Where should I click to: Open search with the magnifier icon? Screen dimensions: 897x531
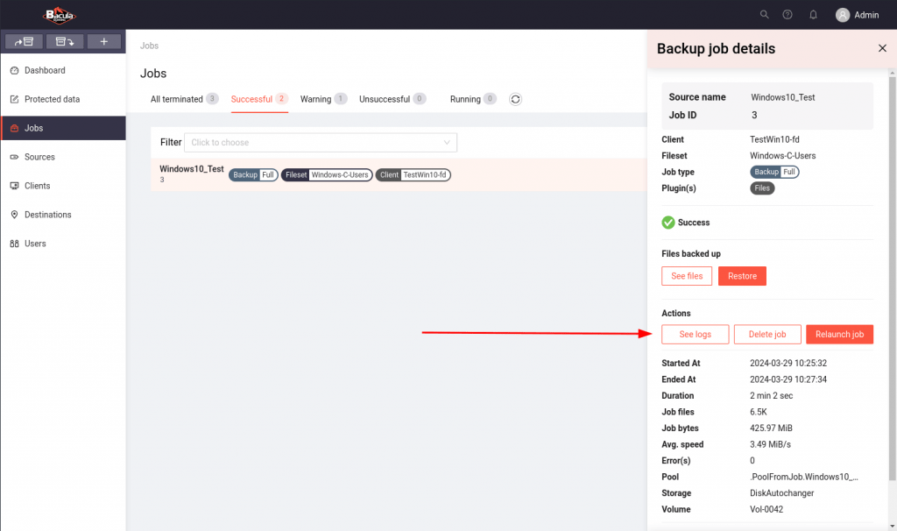tap(765, 15)
